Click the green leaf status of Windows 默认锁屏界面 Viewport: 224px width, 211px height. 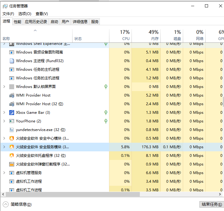pos(106,87)
